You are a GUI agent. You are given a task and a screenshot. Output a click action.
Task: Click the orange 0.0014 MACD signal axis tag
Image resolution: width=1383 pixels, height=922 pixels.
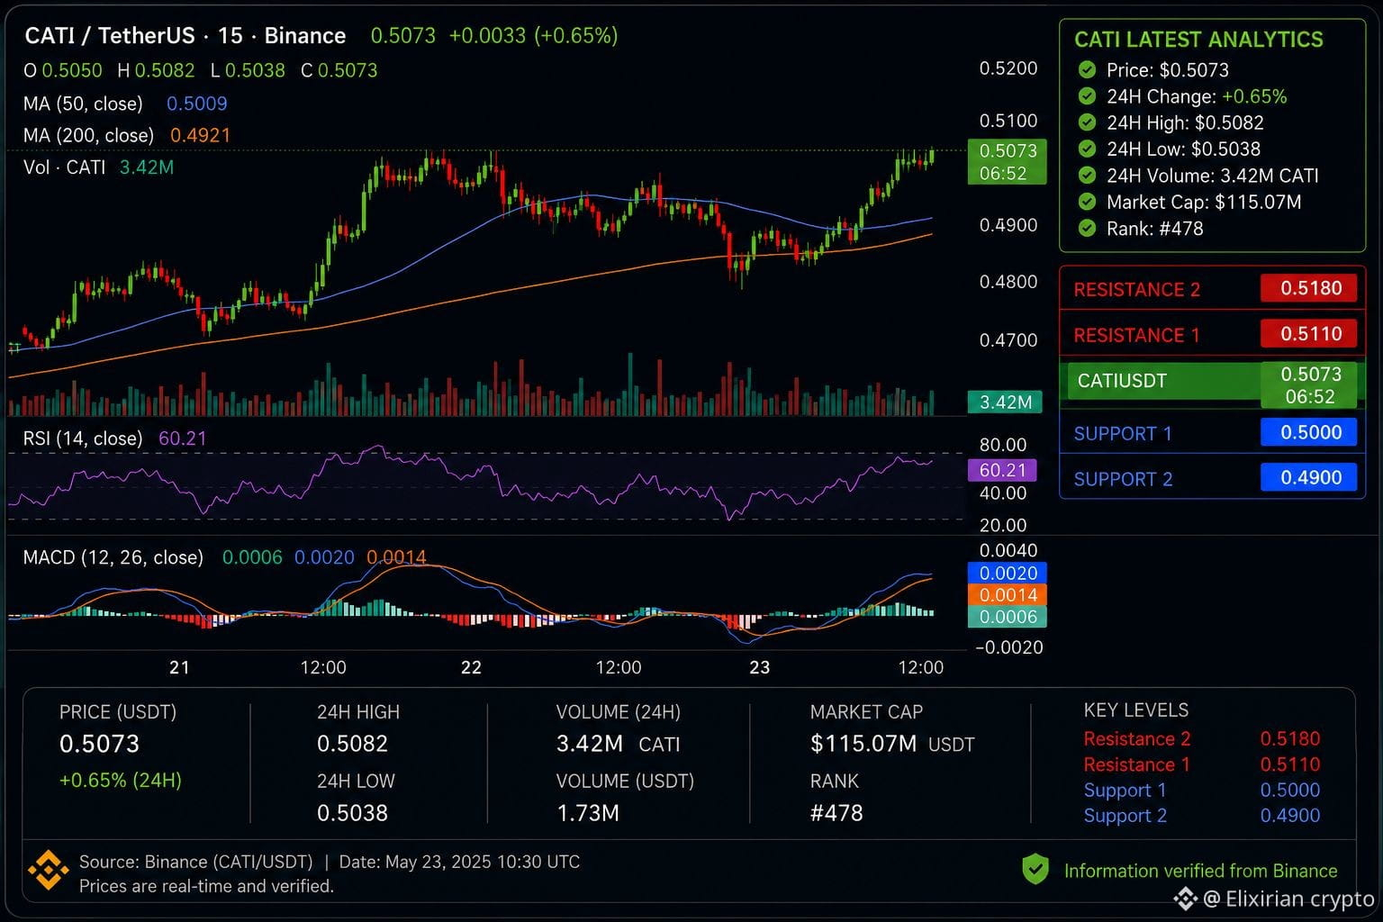[1008, 595]
